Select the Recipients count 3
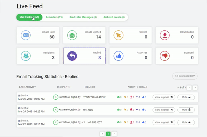 click(53, 58)
